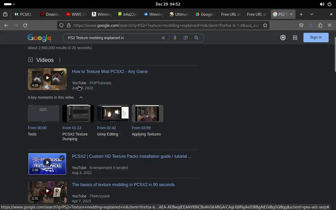
Task: Switch to the Ultimate tab
Action: pyautogui.click(x=179, y=14)
